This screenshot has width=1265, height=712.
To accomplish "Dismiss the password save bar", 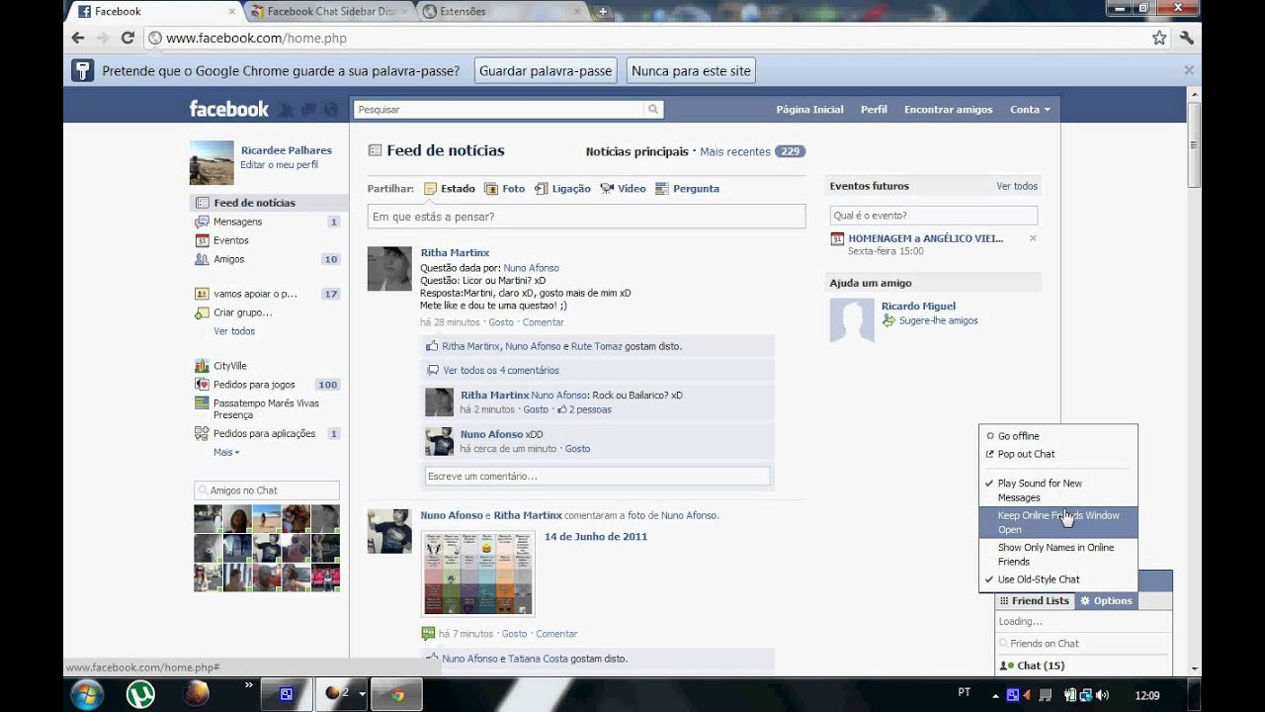I will 1189,70.
